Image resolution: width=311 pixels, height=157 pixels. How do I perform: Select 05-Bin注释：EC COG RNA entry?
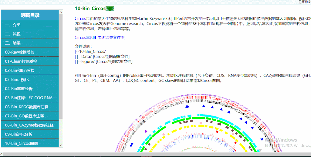pos(30,98)
